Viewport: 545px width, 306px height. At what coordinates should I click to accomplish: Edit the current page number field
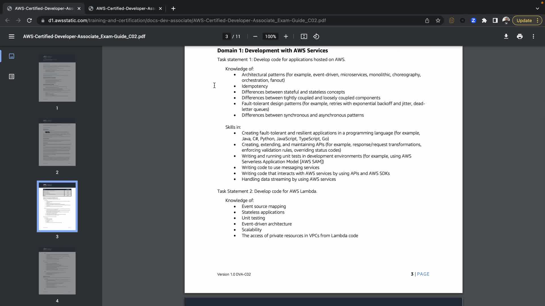pos(227,37)
